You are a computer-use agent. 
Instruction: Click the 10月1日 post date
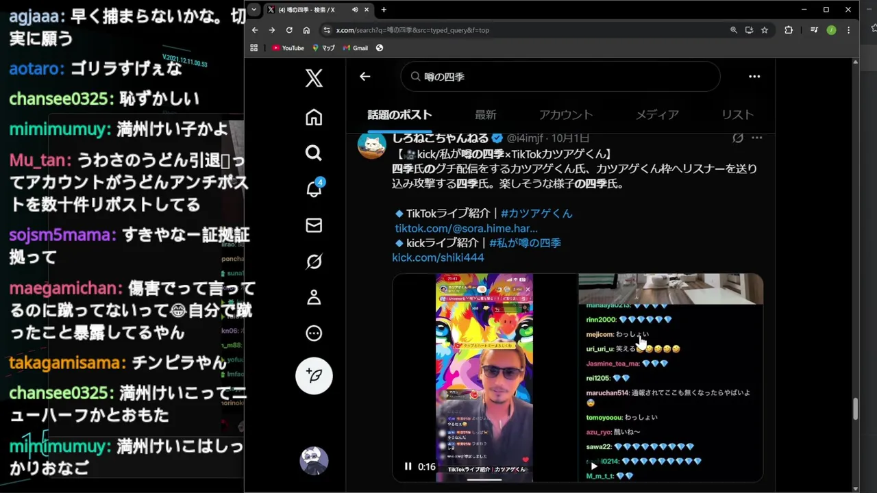pyautogui.click(x=570, y=138)
